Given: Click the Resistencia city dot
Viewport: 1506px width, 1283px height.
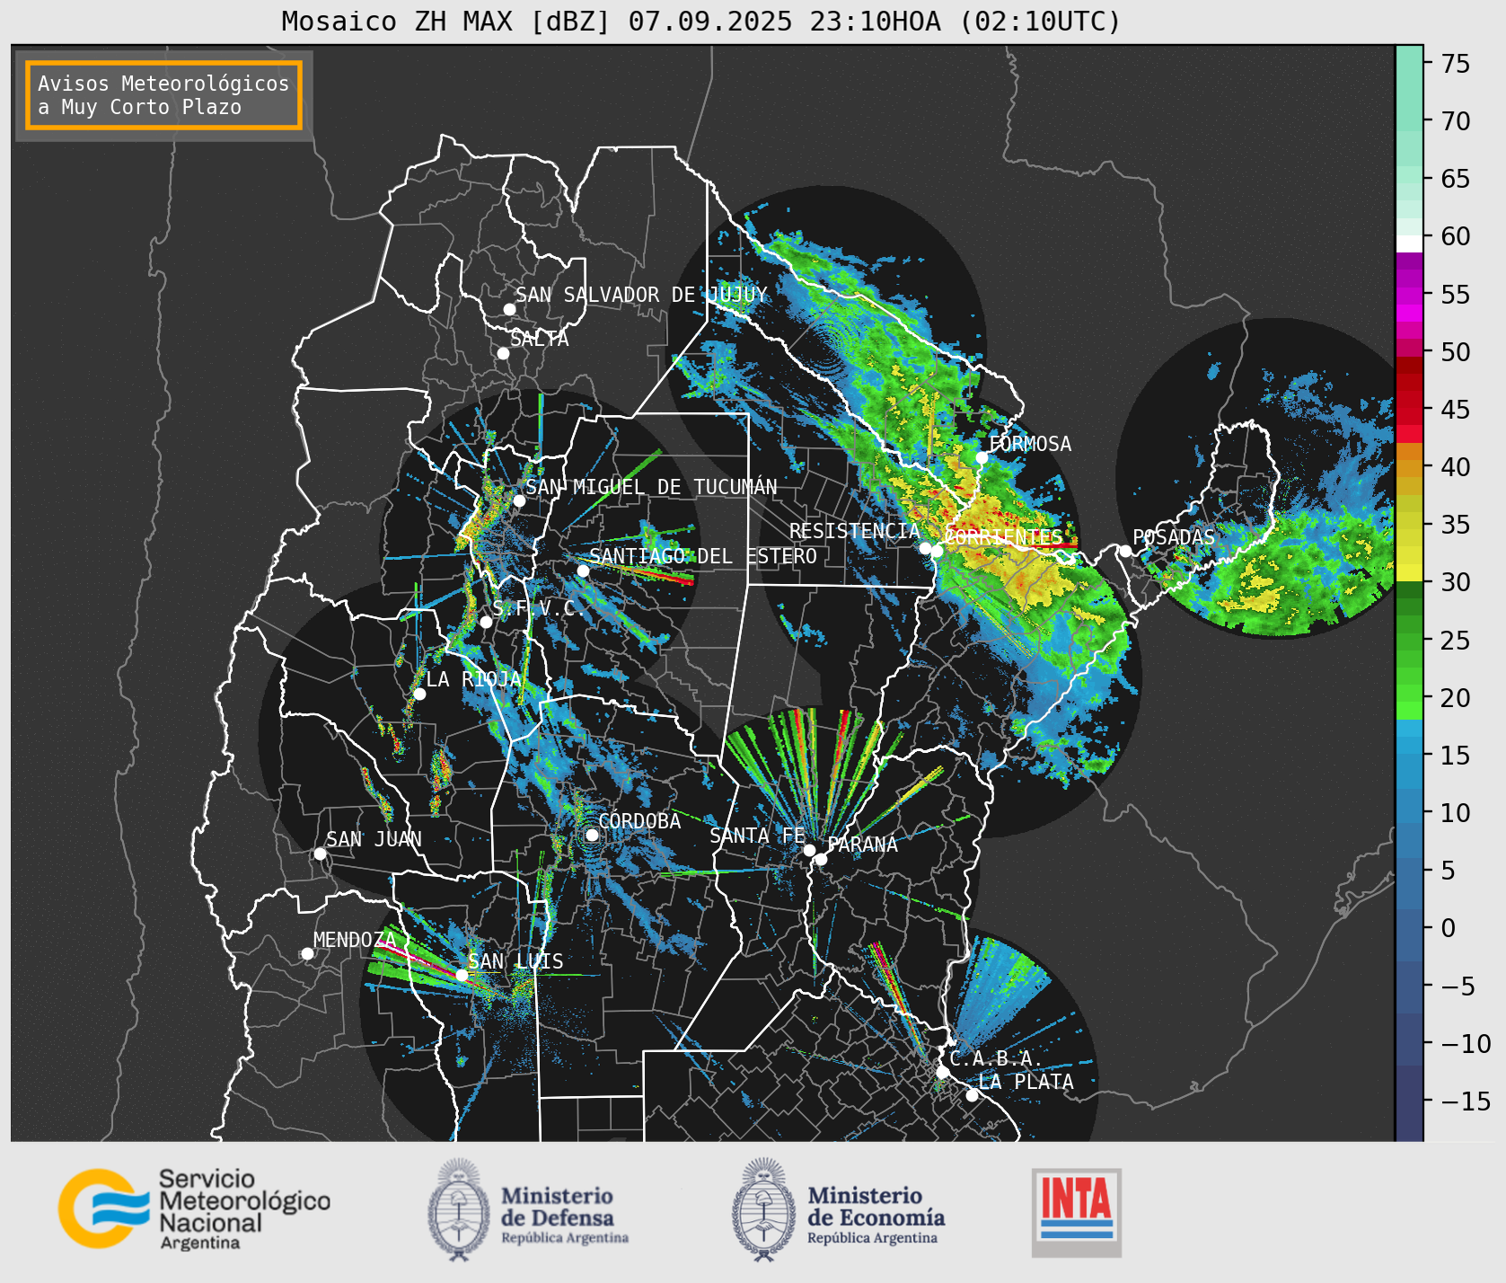Looking at the screenshot, I should (925, 548).
